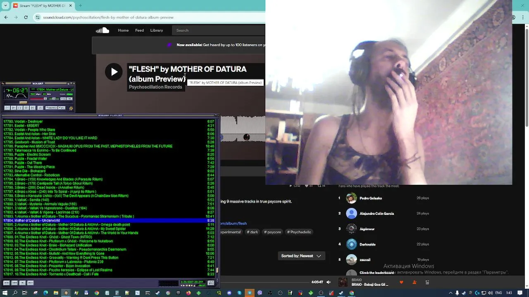Follow BRAIO from the player bar

[415, 282]
